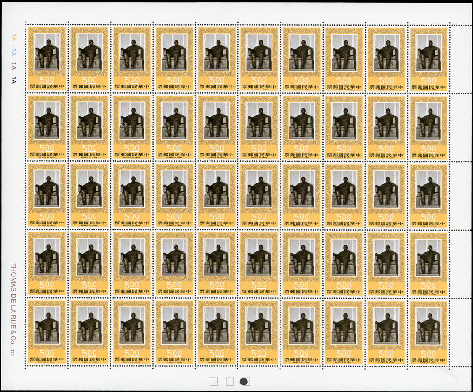
Task: Click the middle registration square at bottom
Action: pyautogui.click(x=228, y=381)
